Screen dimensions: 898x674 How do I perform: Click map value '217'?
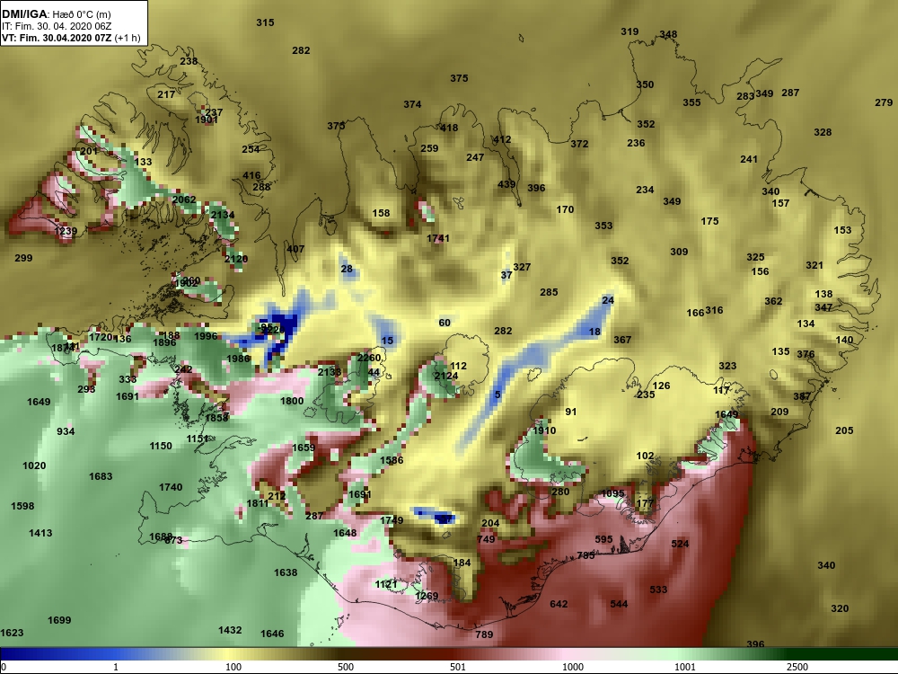coord(166,94)
